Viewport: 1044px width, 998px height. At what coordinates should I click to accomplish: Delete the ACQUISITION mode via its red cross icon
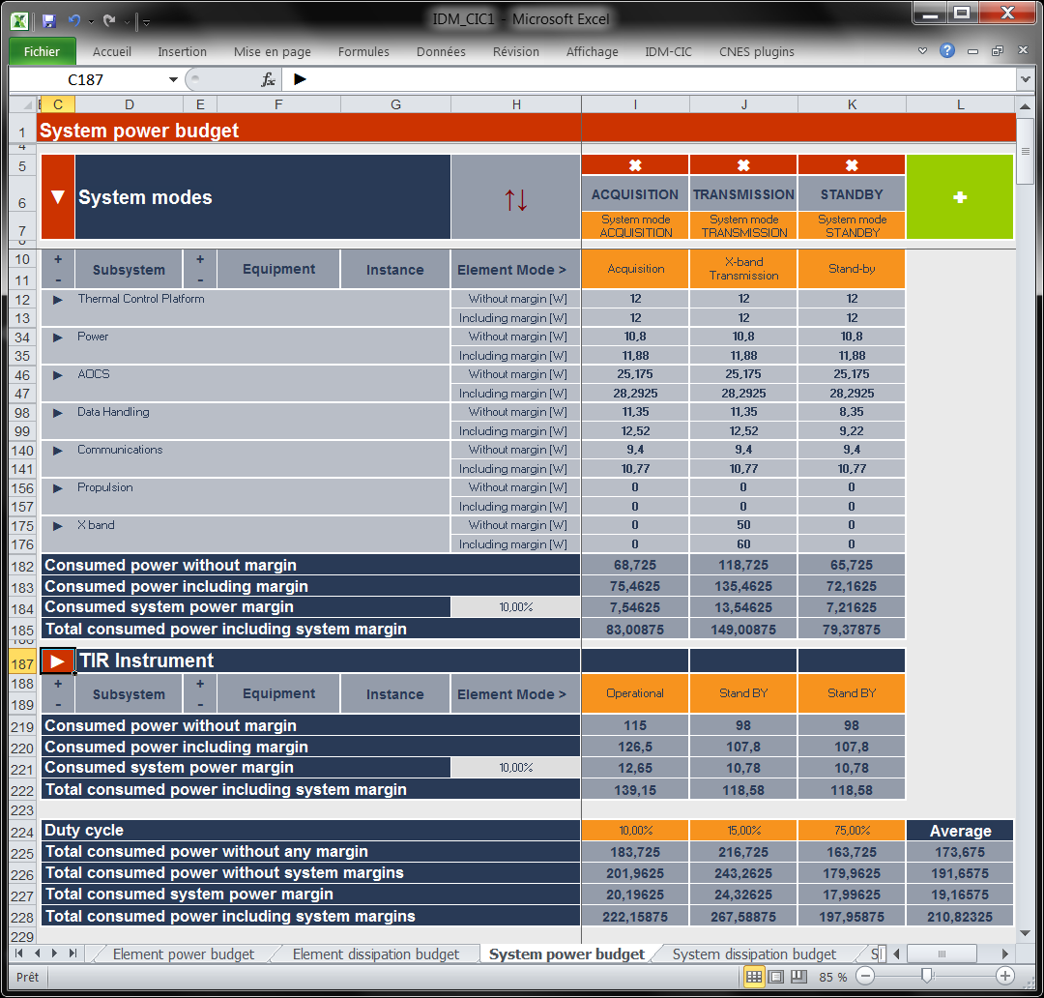coord(634,164)
